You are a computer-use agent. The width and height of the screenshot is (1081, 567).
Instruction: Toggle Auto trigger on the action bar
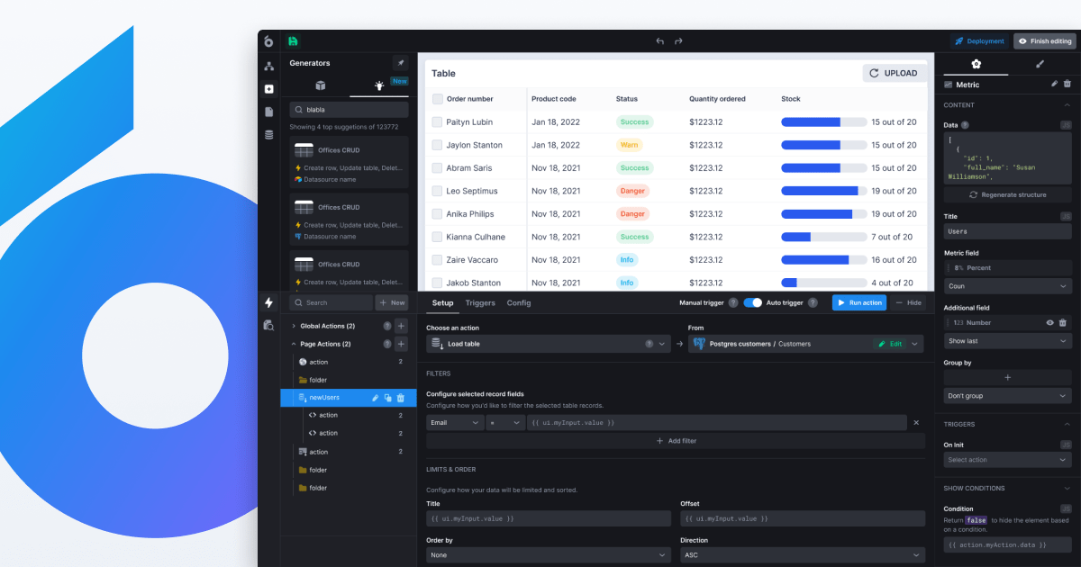(754, 302)
